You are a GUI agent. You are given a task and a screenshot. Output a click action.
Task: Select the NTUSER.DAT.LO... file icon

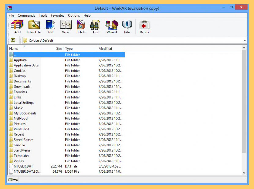11,172
